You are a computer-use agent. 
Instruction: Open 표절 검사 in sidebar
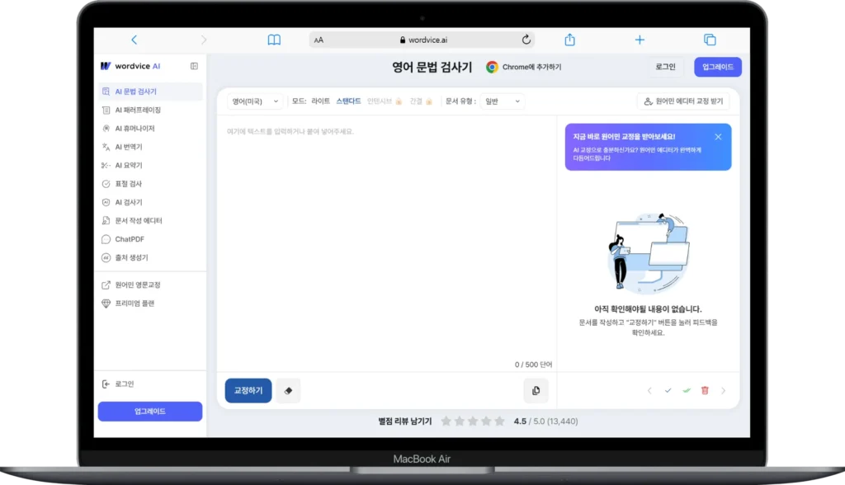tap(150, 184)
